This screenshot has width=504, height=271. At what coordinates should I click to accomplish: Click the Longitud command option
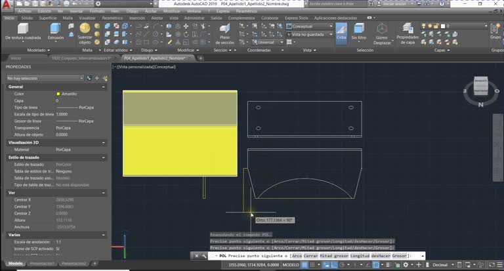click(x=360, y=256)
